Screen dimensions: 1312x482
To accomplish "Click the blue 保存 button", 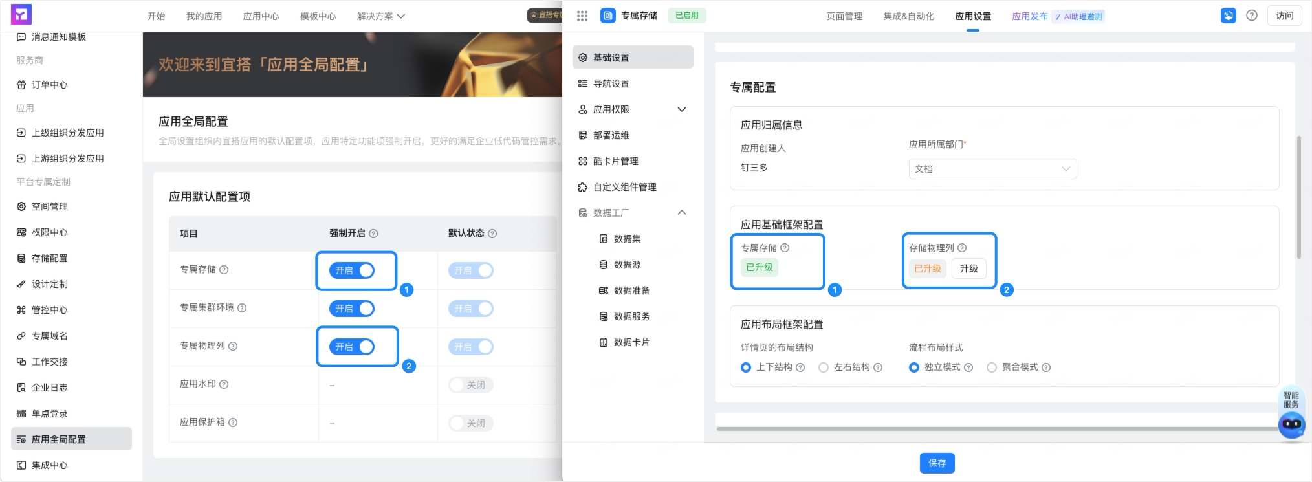I will tap(937, 463).
